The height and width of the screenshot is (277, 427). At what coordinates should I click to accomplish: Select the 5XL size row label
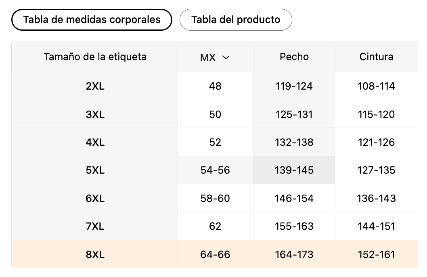(x=95, y=170)
